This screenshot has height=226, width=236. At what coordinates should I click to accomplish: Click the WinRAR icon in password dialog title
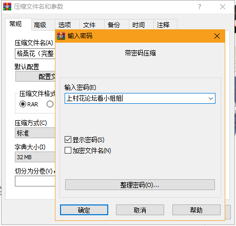tap(61, 36)
